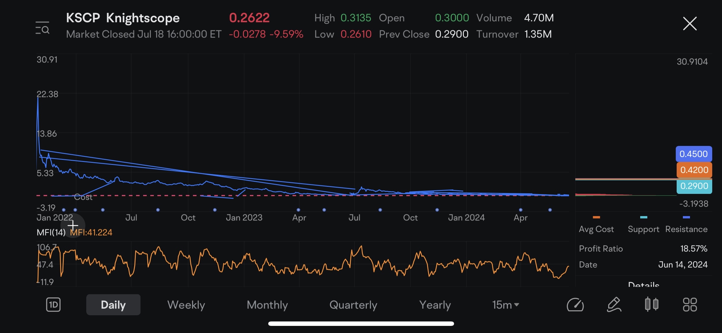Select the Daily timeframe tab
The image size is (722, 333).
point(113,305)
